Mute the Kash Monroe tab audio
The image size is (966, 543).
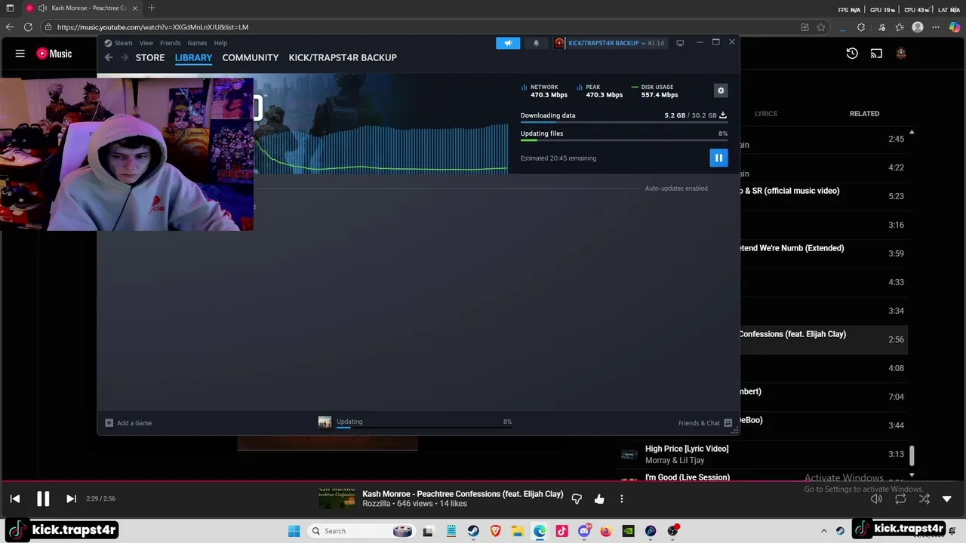point(42,8)
